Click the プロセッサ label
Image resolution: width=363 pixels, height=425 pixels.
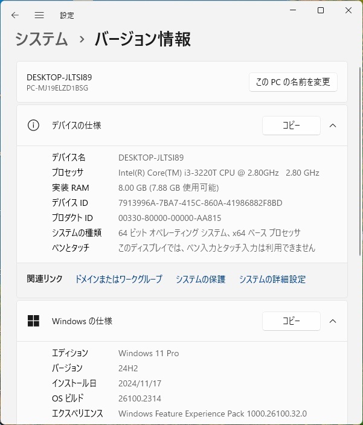tap(68, 173)
